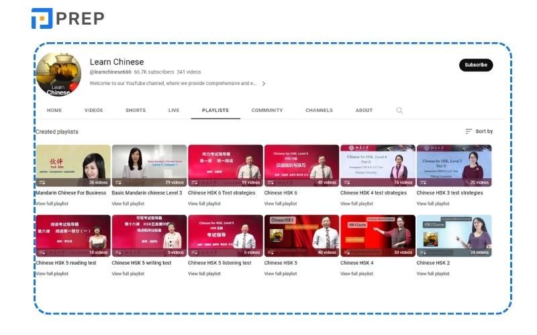Open the ABOUT tab
Screen dimensions: 537x335
[364, 111]
